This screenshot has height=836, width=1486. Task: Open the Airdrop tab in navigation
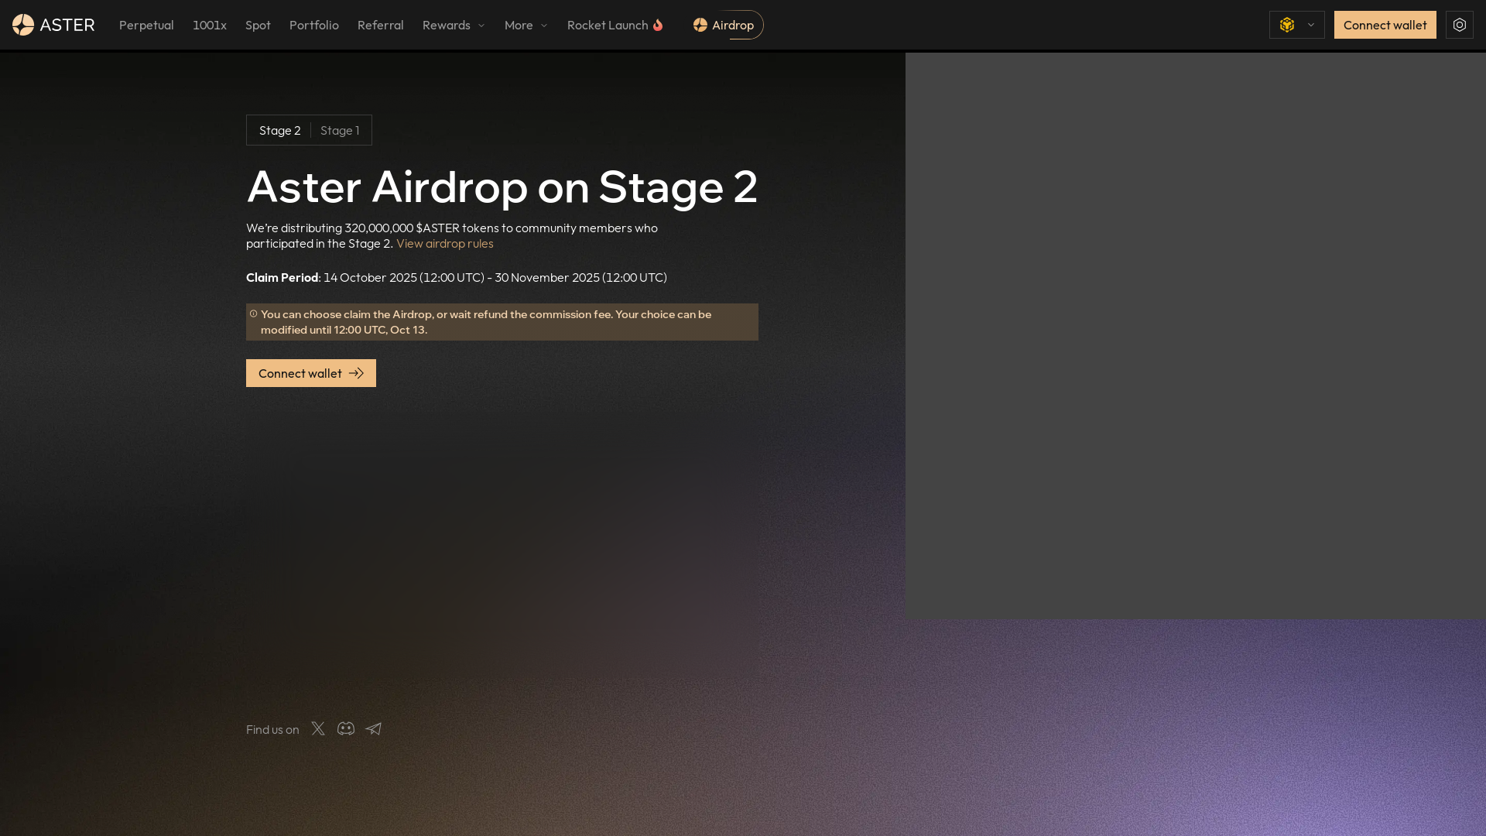pyautogui.click(x=724, y=25)
